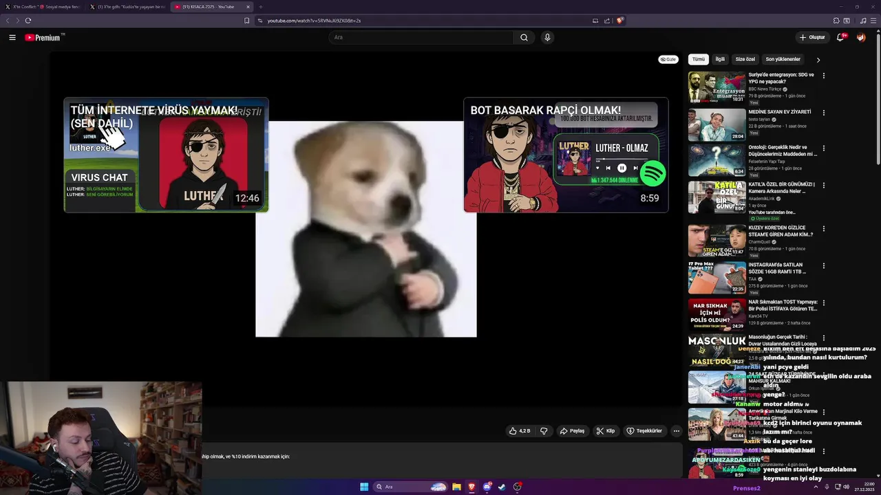
Task: Click the 4,2 B like count
Action: [524, 431]
